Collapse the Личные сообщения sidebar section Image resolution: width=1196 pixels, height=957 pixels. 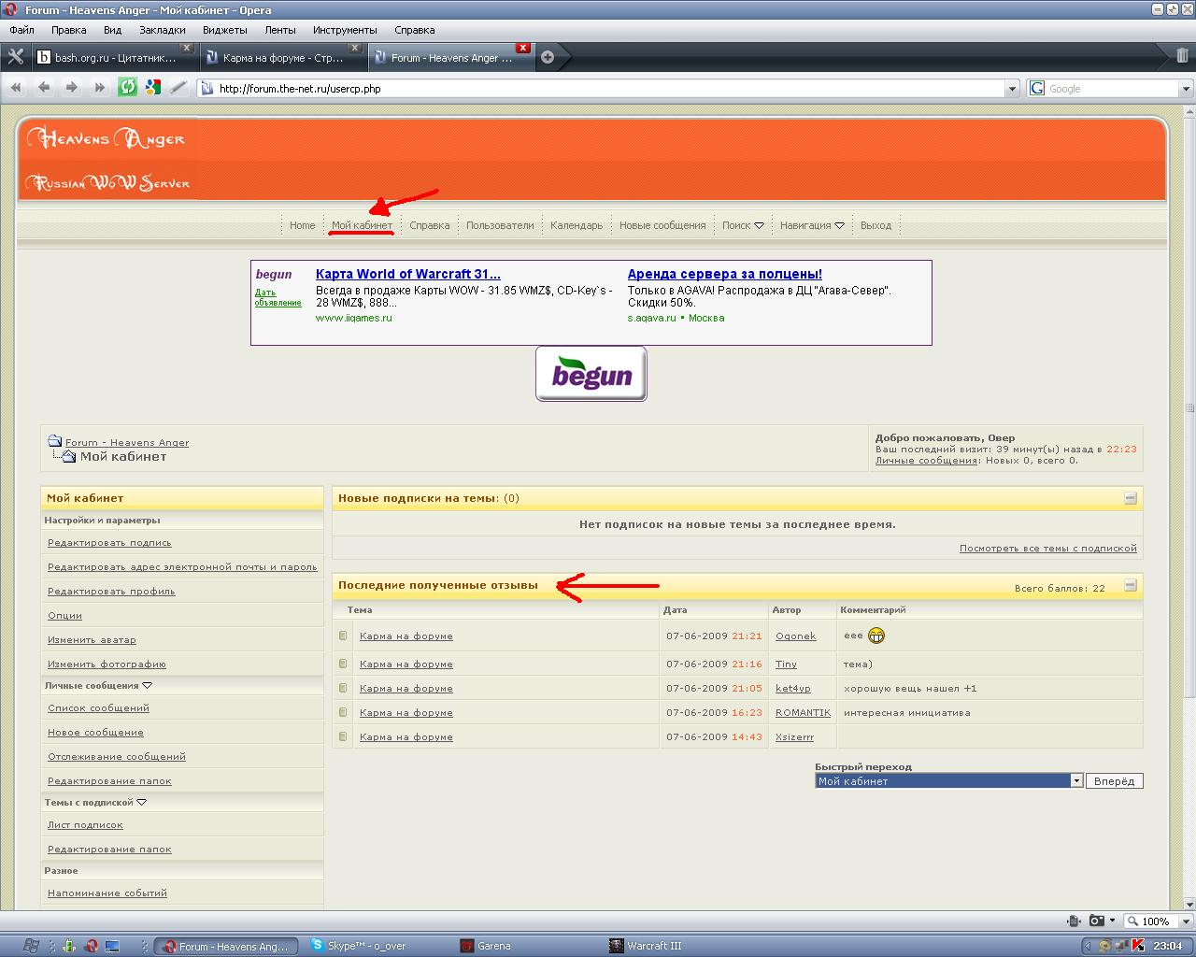pyautogui.click(x=147, y=686)
